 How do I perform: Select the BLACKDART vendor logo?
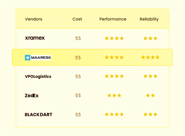[x=38, y=115]
